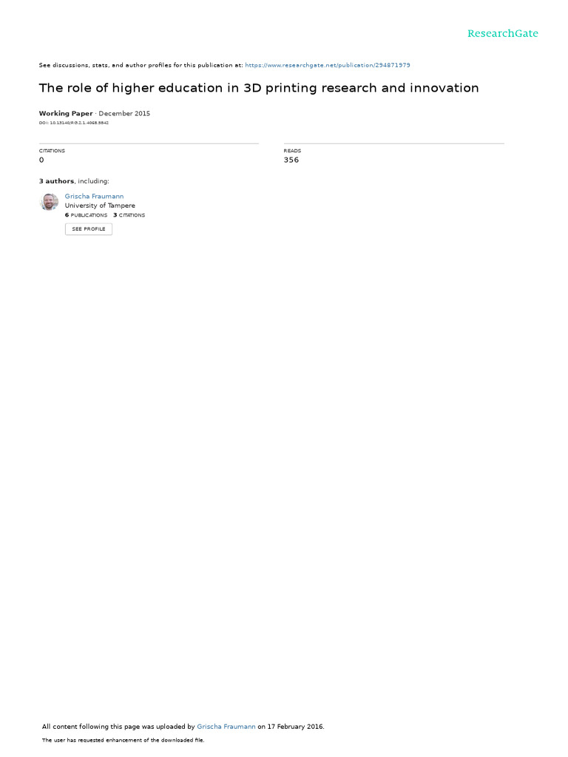
Task: Open the researchgate.net publication URL link
Action: point(328,65)
